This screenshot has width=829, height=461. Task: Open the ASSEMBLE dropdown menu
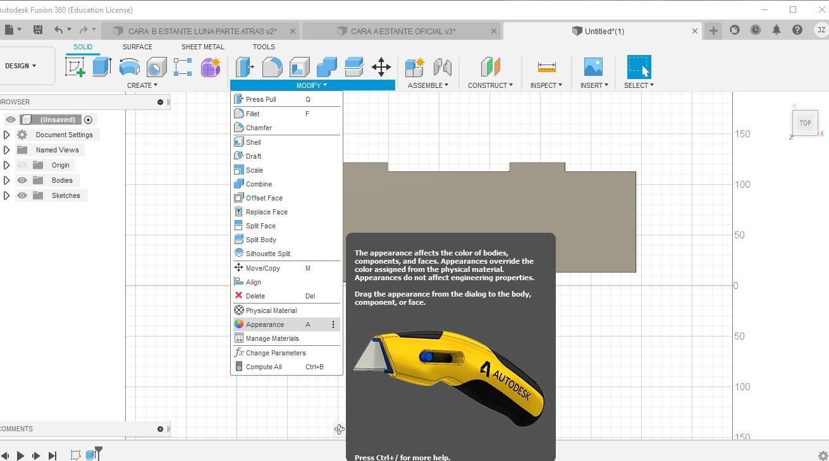pyautogui.click(x=428, y=85)
